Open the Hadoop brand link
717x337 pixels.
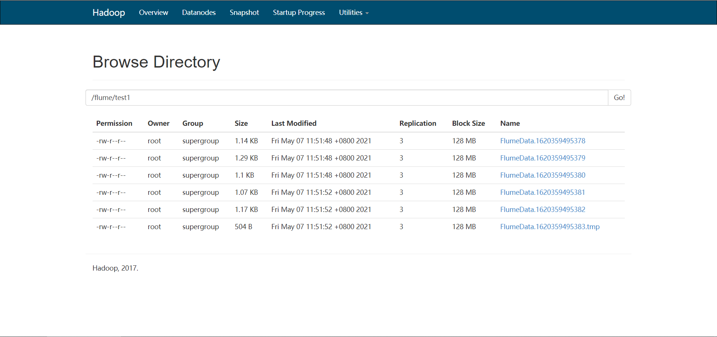[109, 13]
